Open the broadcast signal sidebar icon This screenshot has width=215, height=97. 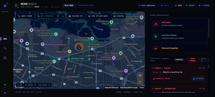pyautogui.click(x=5, y=39)
